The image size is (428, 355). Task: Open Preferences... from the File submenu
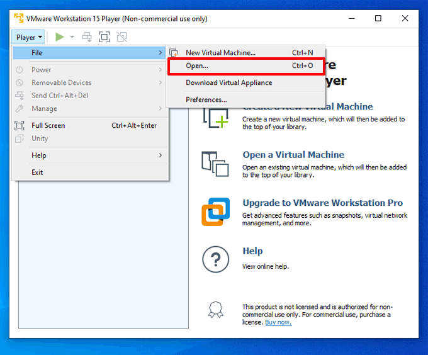pos(246,100)
